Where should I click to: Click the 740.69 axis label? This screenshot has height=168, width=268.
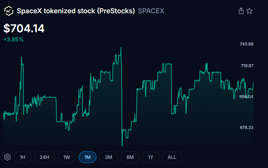247,44
